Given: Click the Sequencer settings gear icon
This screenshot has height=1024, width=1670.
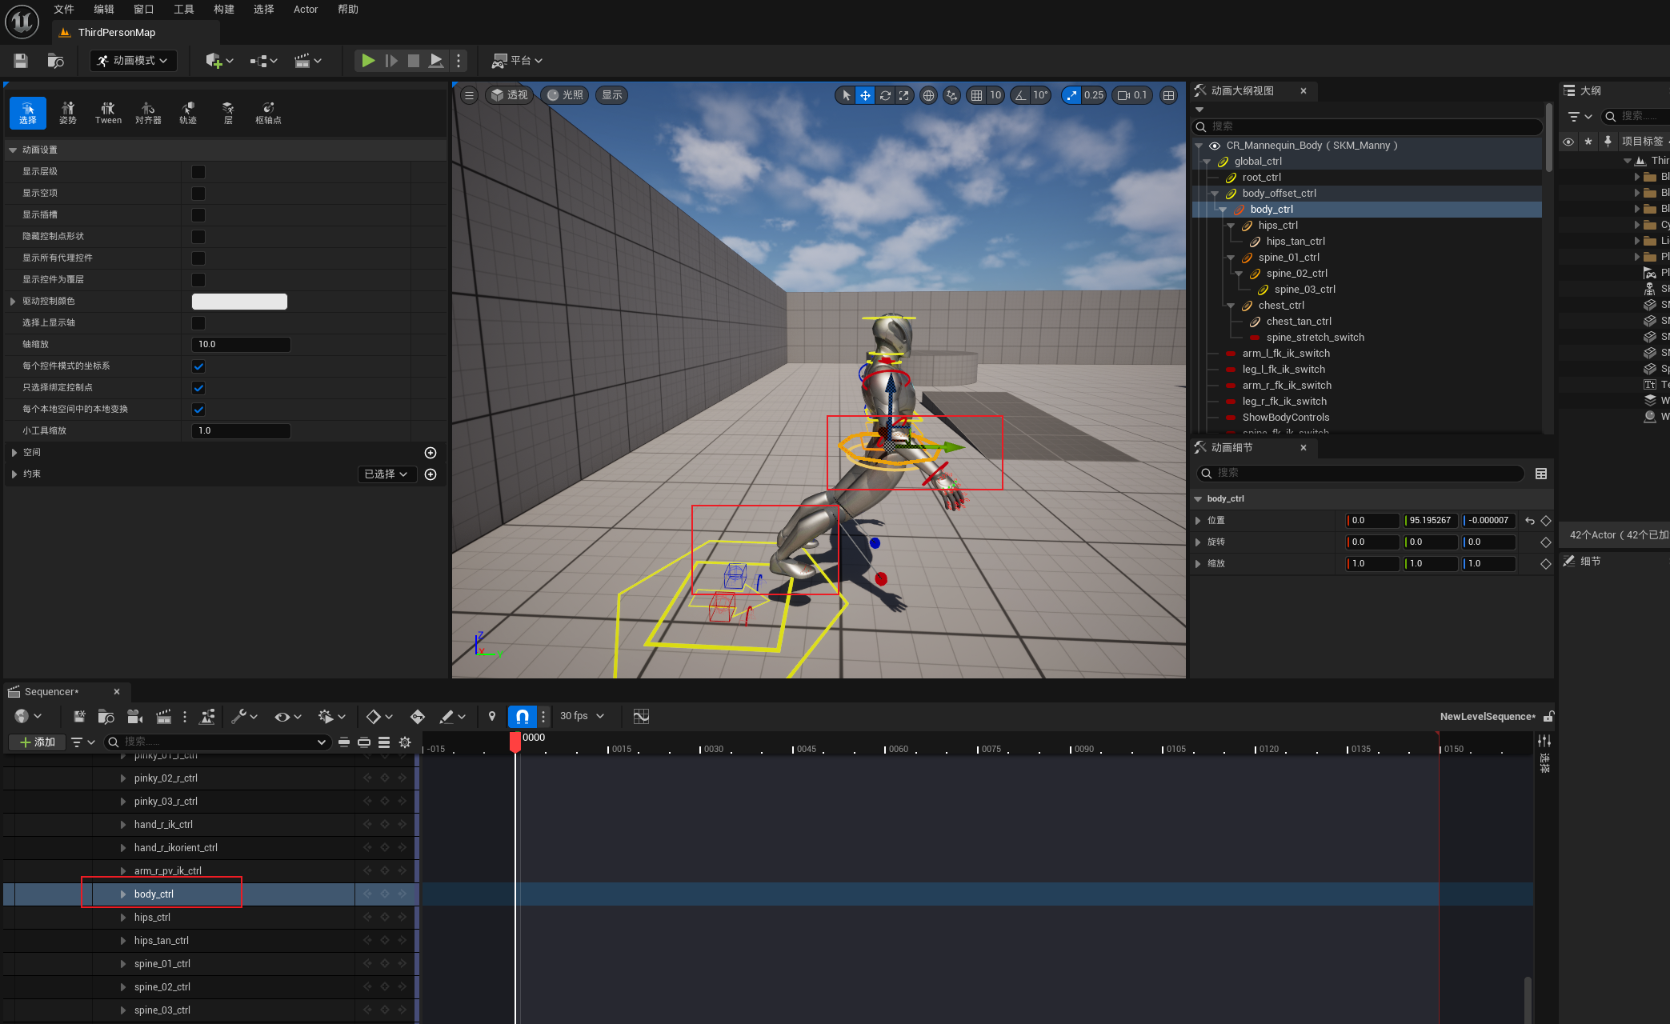Looking at the screenshot, I should (x=405, y=742).
